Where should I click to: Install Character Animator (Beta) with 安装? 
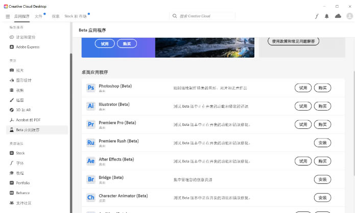322,197
